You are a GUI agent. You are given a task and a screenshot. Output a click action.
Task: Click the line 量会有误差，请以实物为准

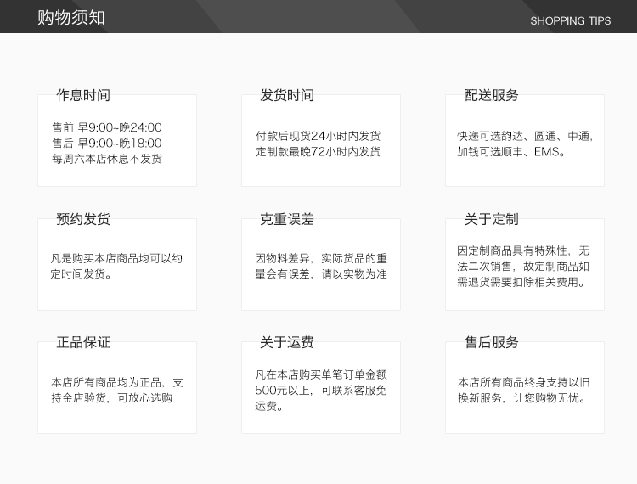(320, 274)
